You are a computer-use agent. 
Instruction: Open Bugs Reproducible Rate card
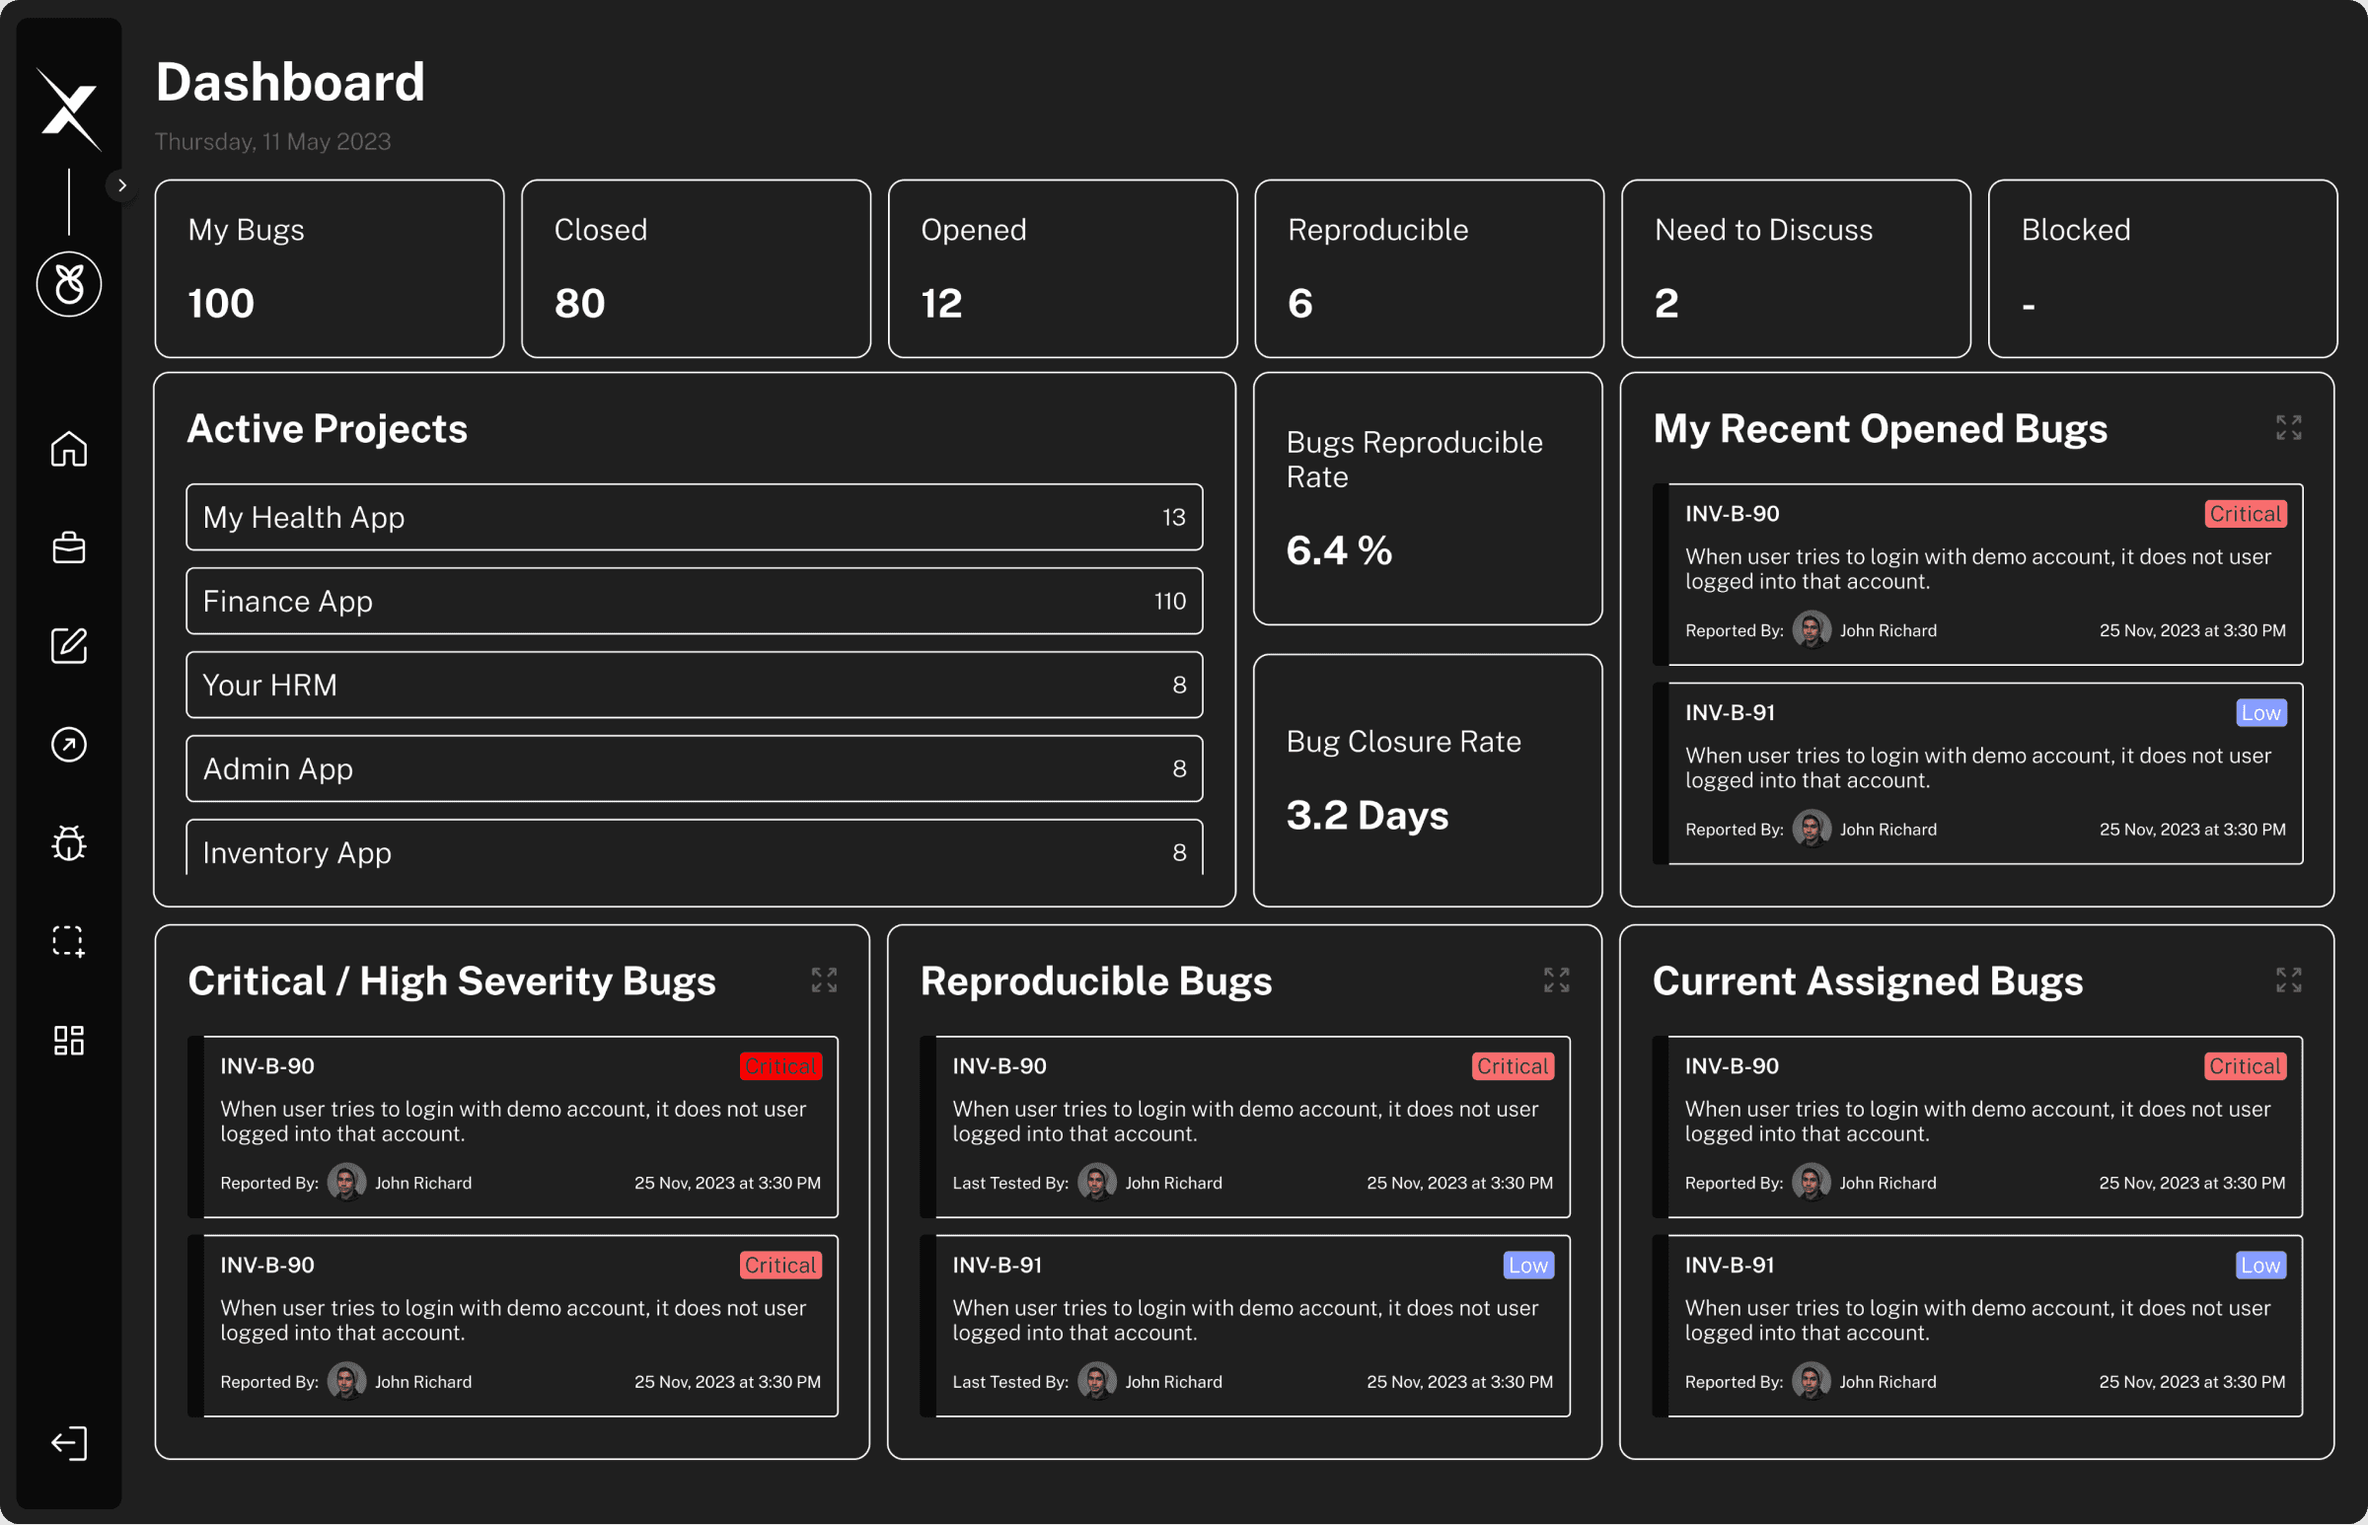pos(1427,499)
